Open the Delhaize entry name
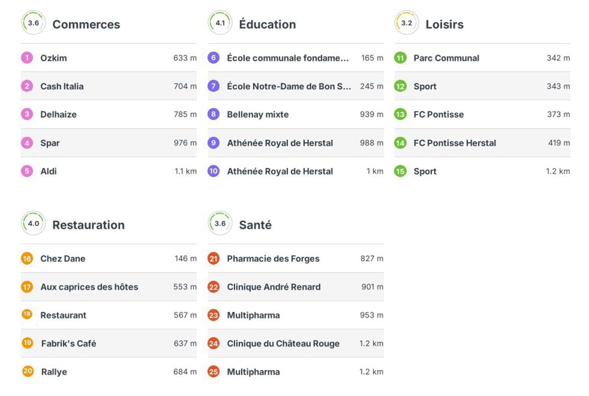The height and width of the screenshot is (396, 589). pos(58,114)
